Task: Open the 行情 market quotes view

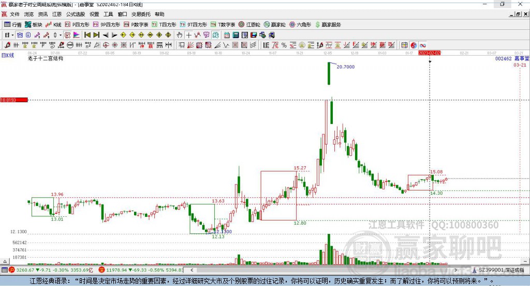Action: [x=13, y=24]
